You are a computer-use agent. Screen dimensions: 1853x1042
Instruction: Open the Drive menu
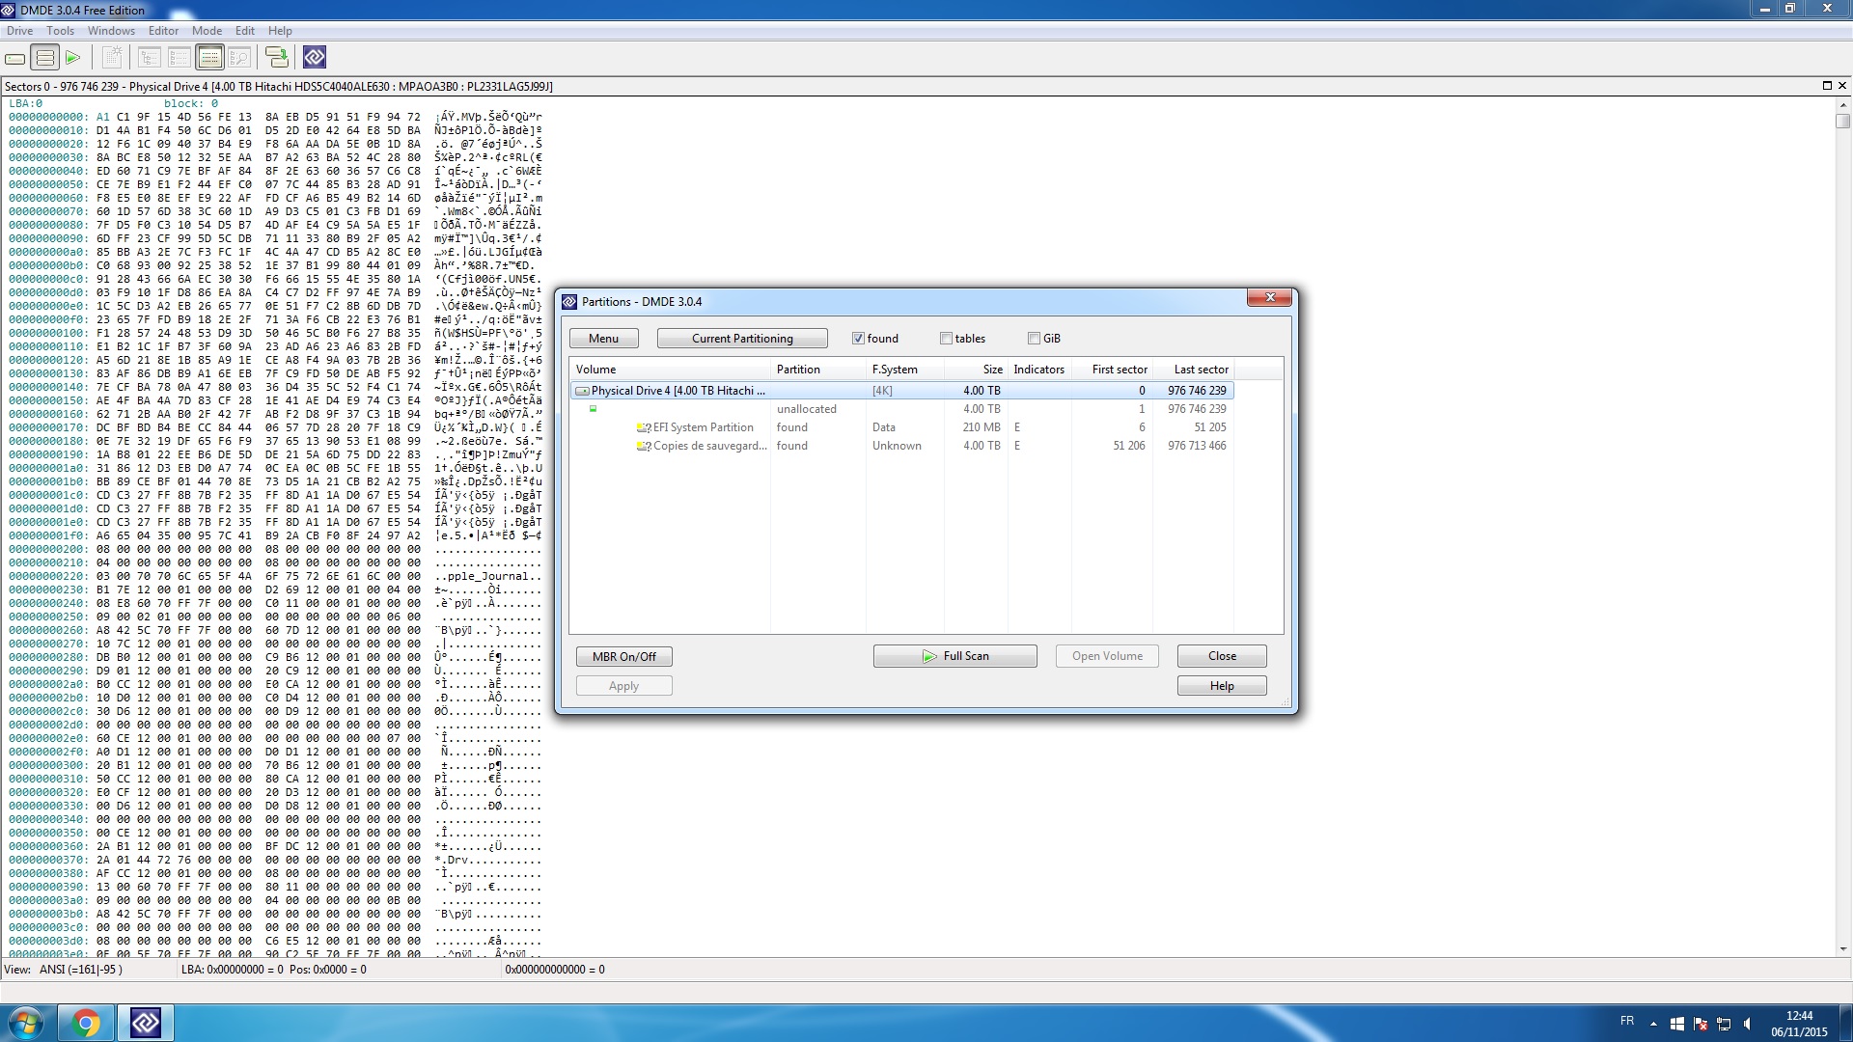19,31
